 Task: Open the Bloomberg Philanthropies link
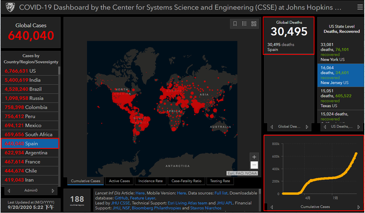(156, 208)
